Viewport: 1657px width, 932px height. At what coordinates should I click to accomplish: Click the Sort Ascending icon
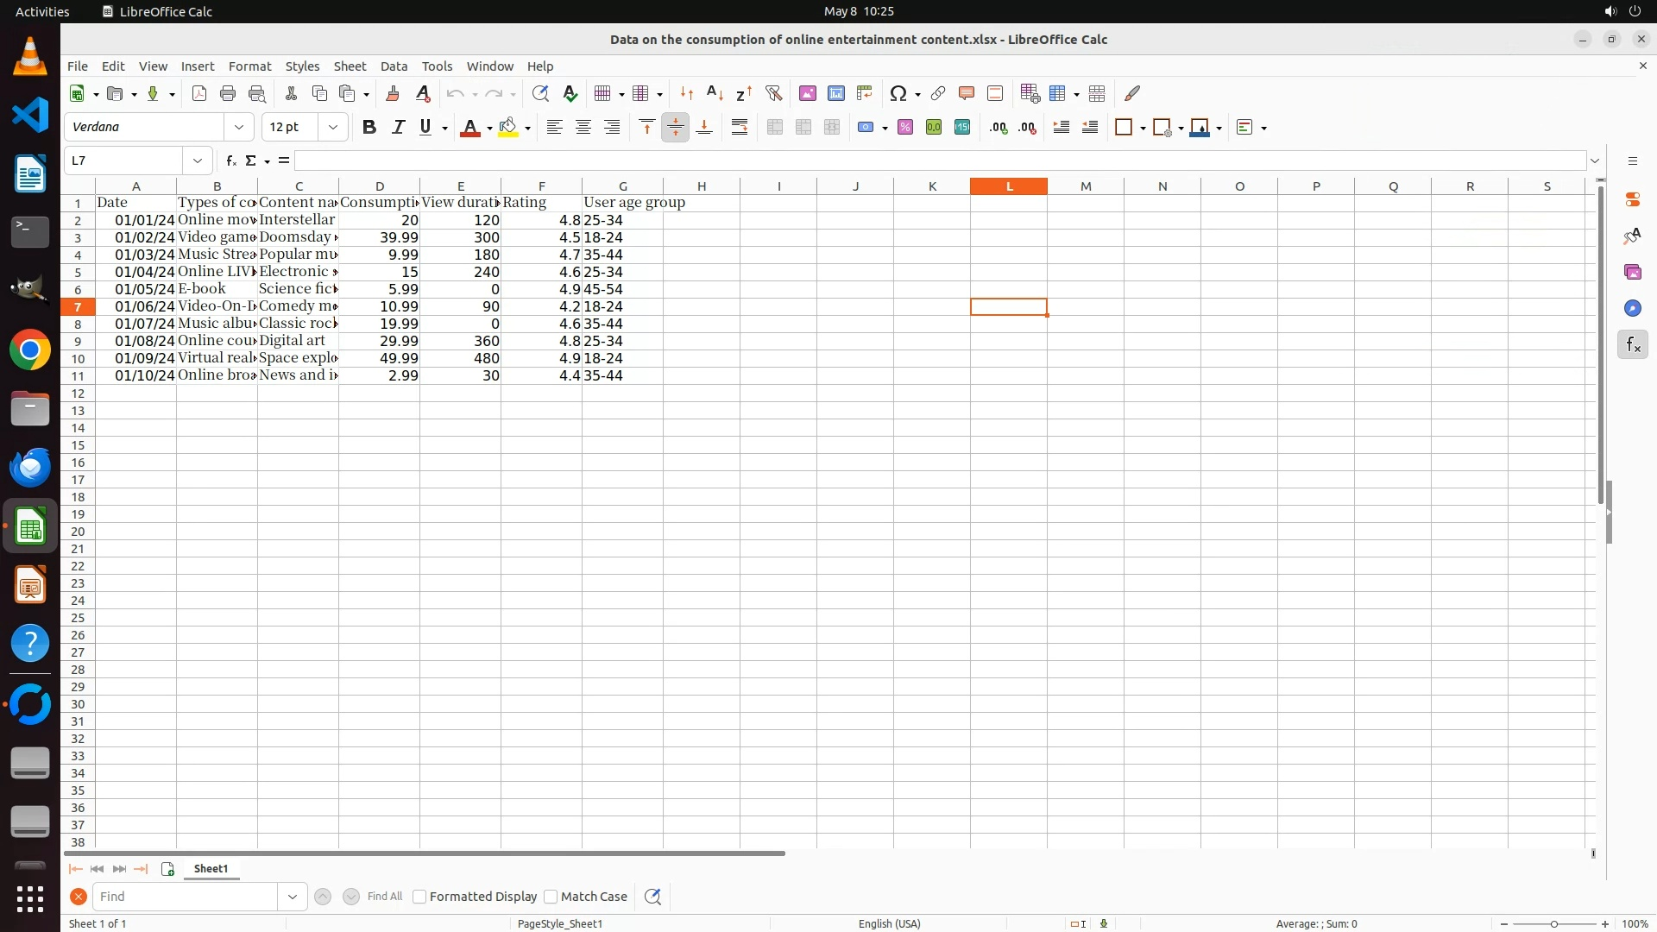click(x=715, y=93)
